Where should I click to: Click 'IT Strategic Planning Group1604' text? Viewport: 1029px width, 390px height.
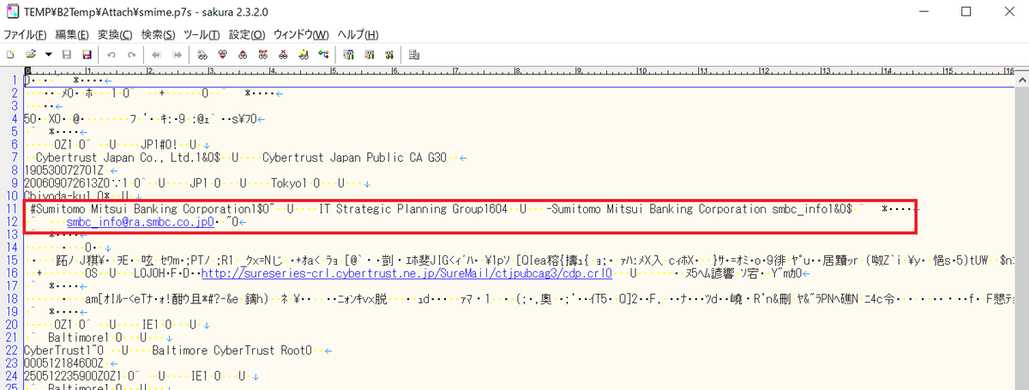[414, 208]
